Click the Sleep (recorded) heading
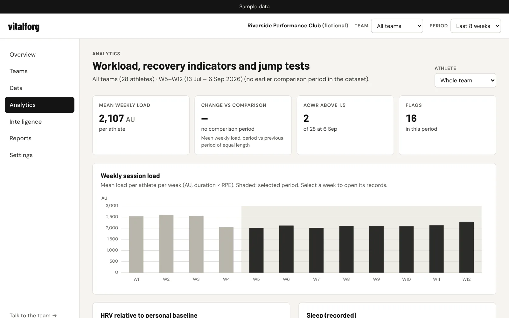This screenshot has height=318, width=509. [x=331, y=315]
